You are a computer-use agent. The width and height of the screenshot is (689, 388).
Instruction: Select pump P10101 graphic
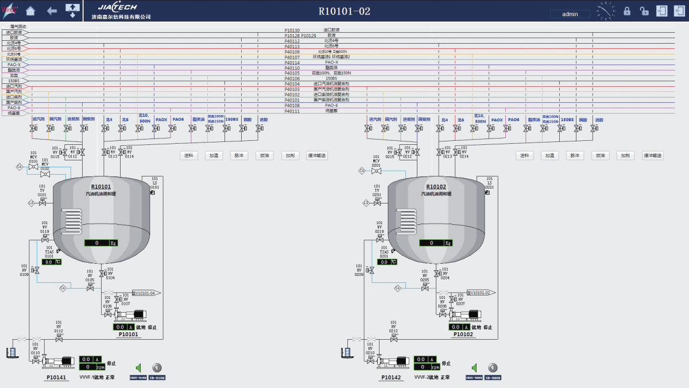click(131, 315)
